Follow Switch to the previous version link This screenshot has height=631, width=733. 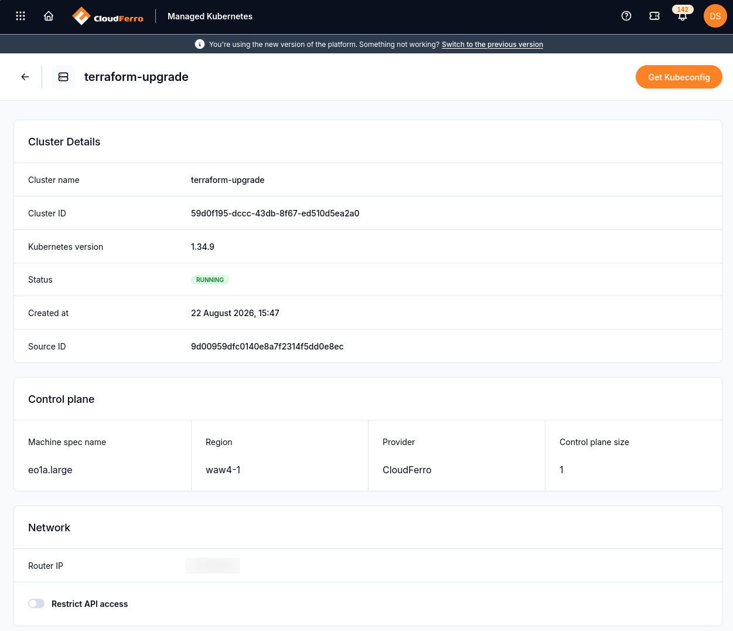tap(492, 45)
